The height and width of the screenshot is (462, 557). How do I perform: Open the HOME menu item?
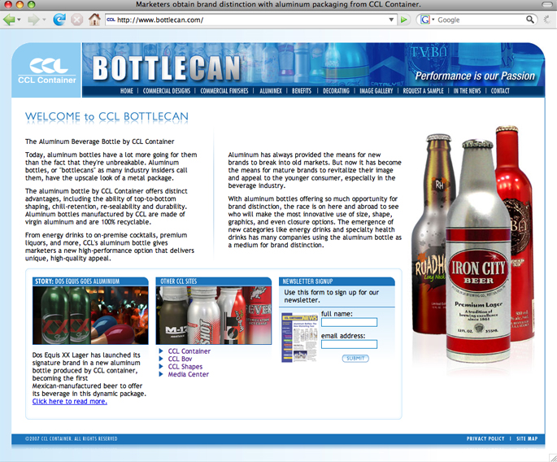(127, 91)
